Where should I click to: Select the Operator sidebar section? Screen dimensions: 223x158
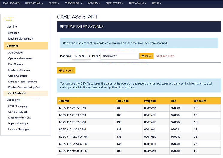pyautogui.click(x=26, y=46)
